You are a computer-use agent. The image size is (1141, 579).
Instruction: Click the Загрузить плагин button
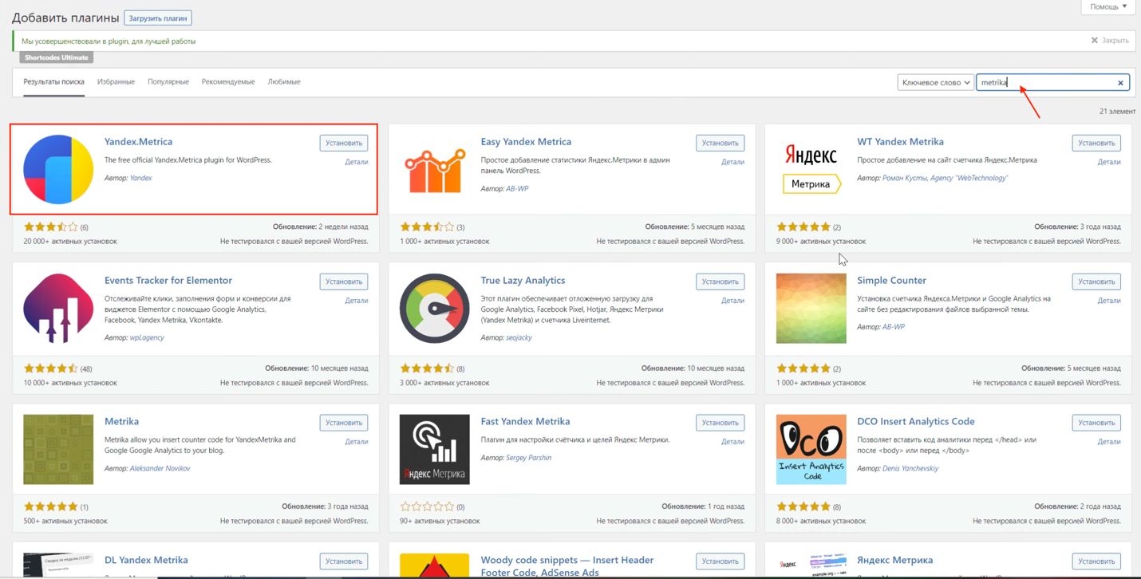[158, 18]
